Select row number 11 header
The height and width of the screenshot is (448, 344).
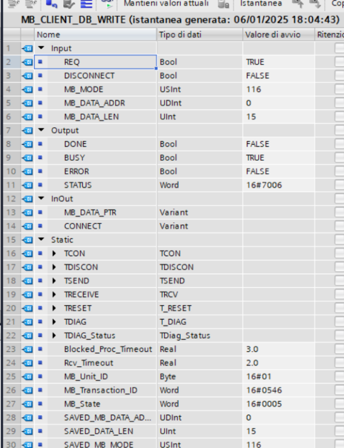12,185
